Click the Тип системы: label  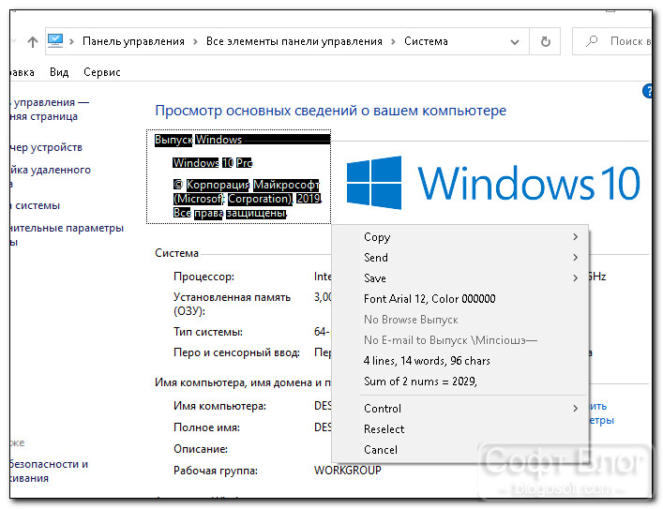pyautogui.click(x=208, y=332)
